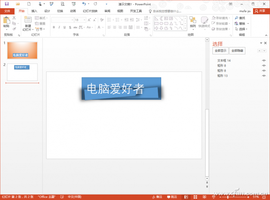The width and height of the screenshot is (270, 200).
Task: Switch to Design (设计) tab
Action: click(47, 11)
